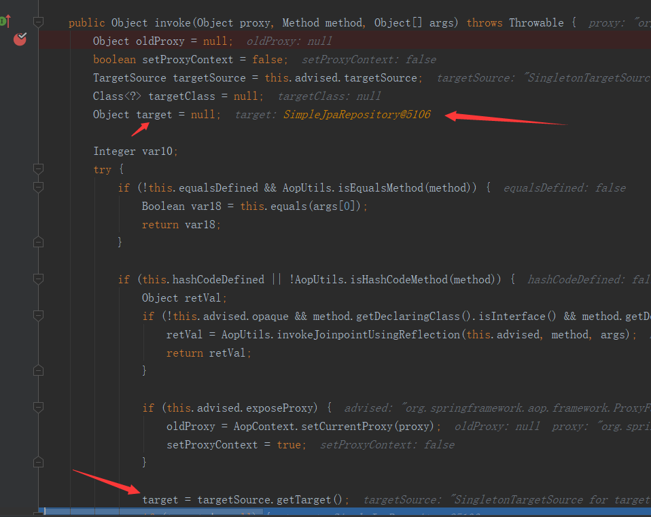Click 'throws Throwable' in the method signature
651x517 pixels.
[x=515, y=23]
